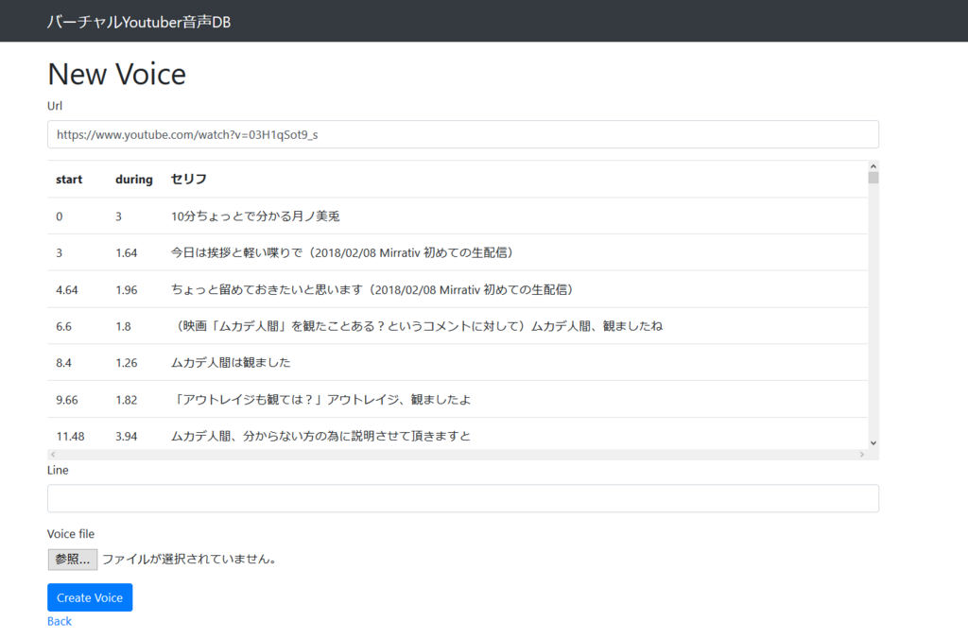Click during value 1.26
The image size is (968, 639).
(x=127, y=363)
